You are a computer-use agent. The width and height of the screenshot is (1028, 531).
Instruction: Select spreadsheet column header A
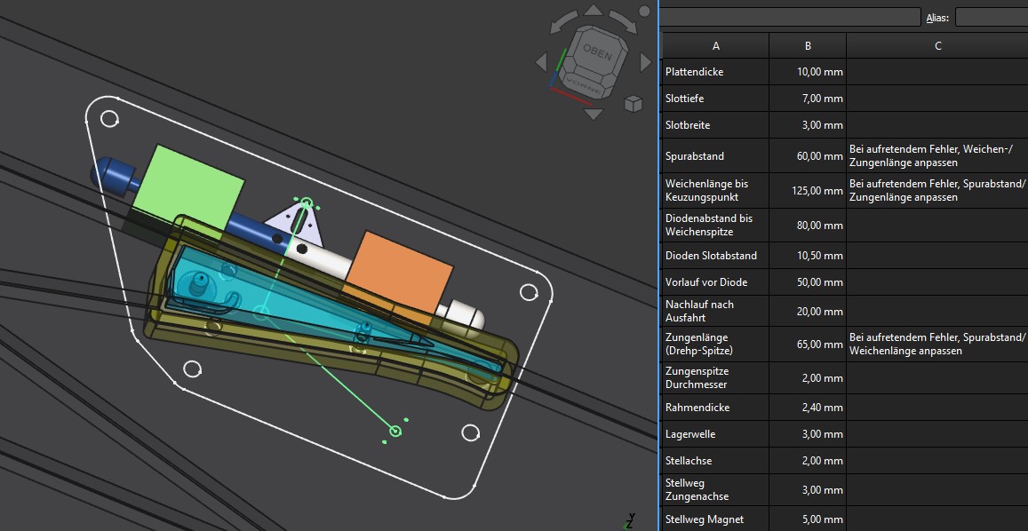point(716,46)
